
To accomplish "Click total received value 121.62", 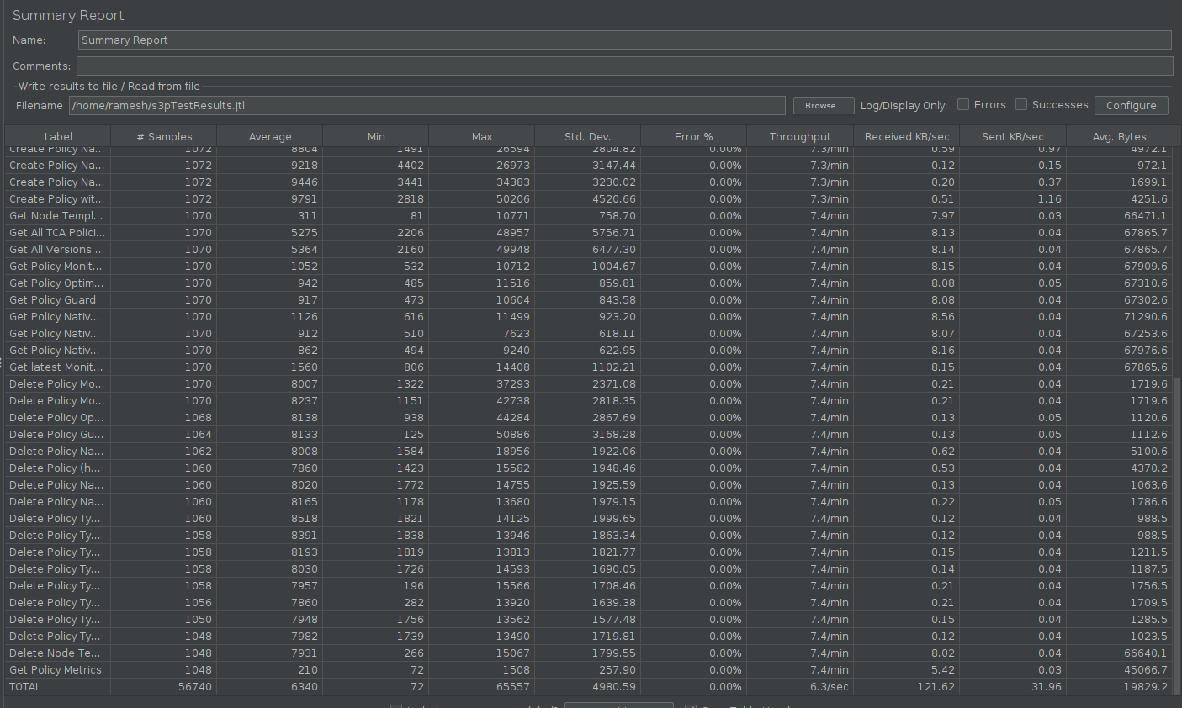I will click(936, 687).
